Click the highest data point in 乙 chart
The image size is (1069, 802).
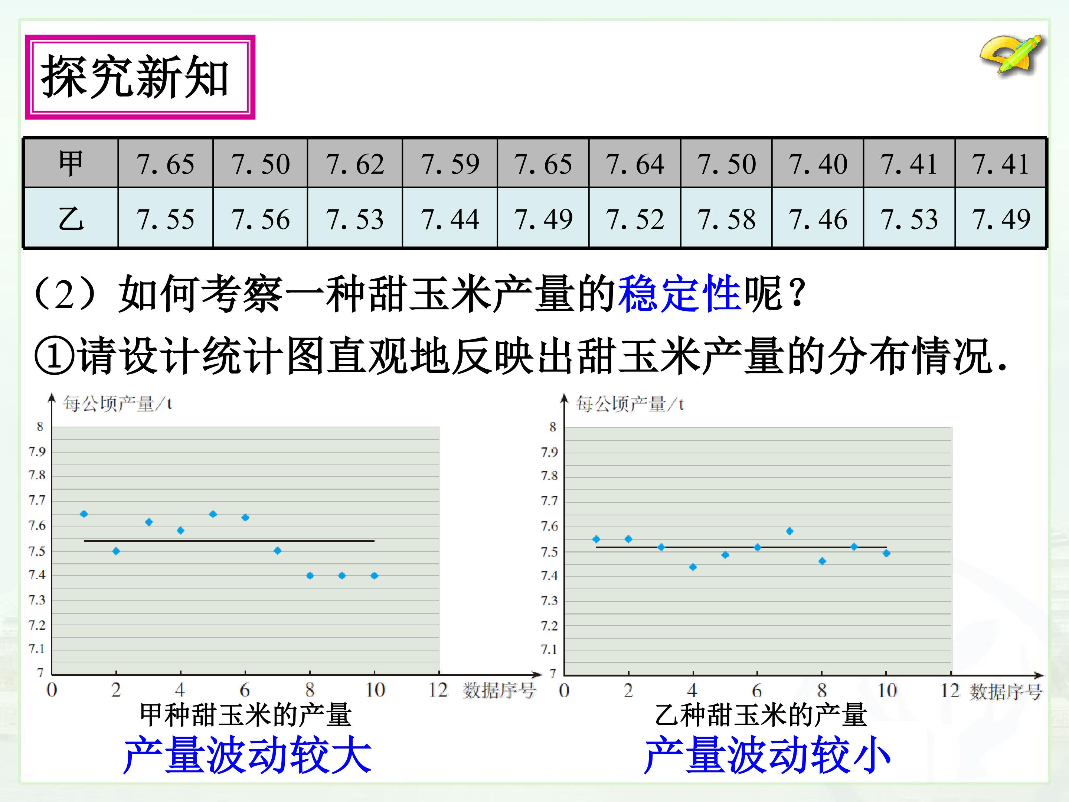tap(790, 531)
